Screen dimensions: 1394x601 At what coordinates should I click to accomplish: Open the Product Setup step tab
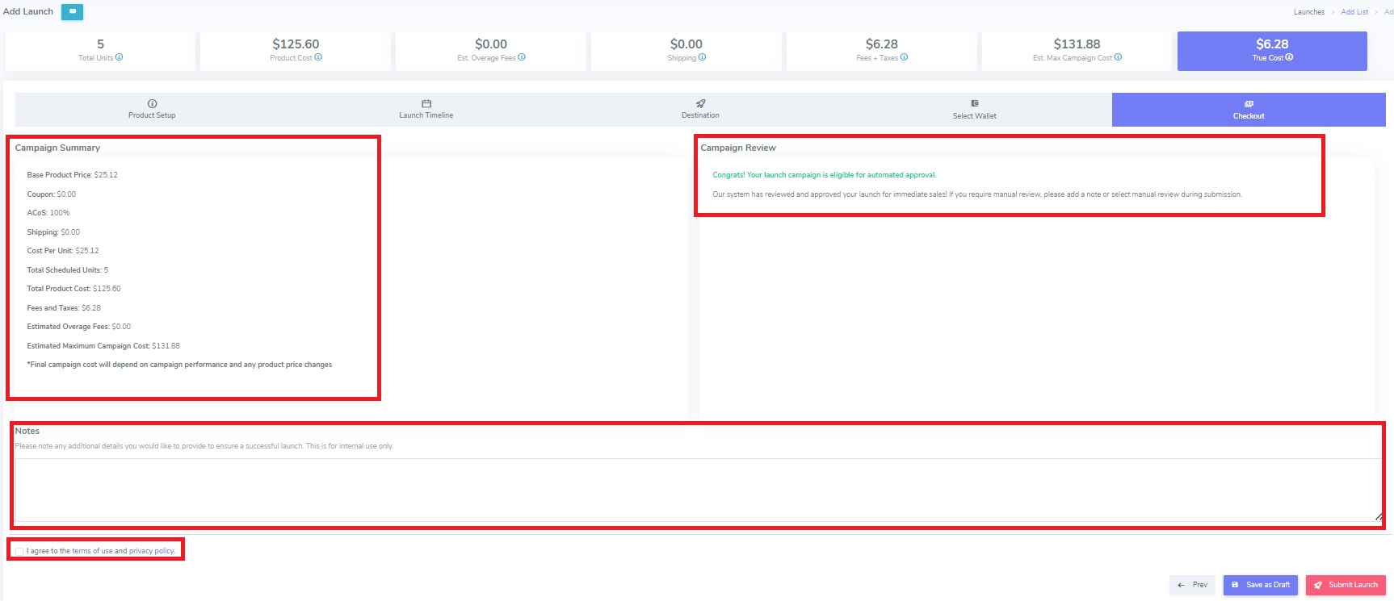coord(152,110)
